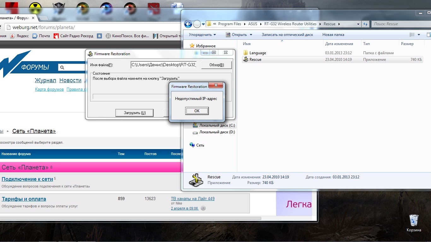The image size is (431, 242).
Task: Click the Обзор(B) browse button
Action: click(217, 65)
